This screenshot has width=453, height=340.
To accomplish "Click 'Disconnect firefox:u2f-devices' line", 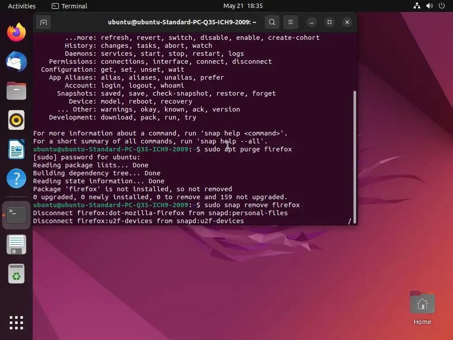I will (138, 221).
